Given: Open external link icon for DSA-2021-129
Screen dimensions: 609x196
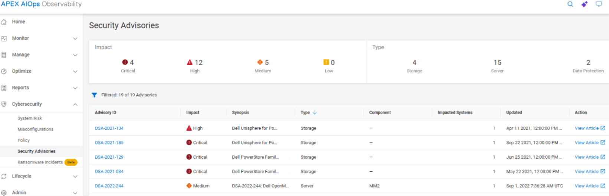Looking at the screenshot, I should coord(603,157).
